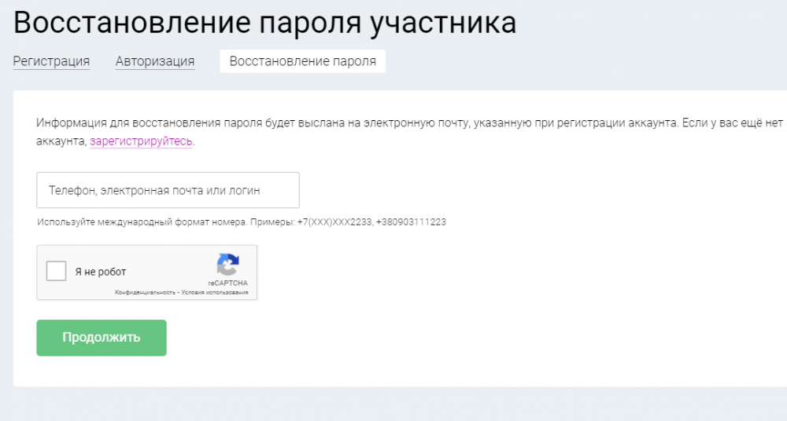Switch to the Авторизация tab
Image resolution: width=787 pixels, height=421 pixels.
155,61
